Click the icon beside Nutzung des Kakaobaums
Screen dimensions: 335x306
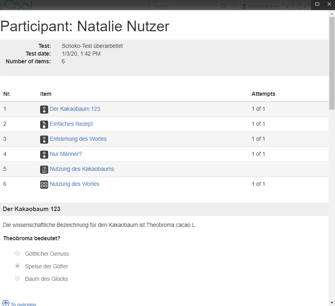pos(44,169)
